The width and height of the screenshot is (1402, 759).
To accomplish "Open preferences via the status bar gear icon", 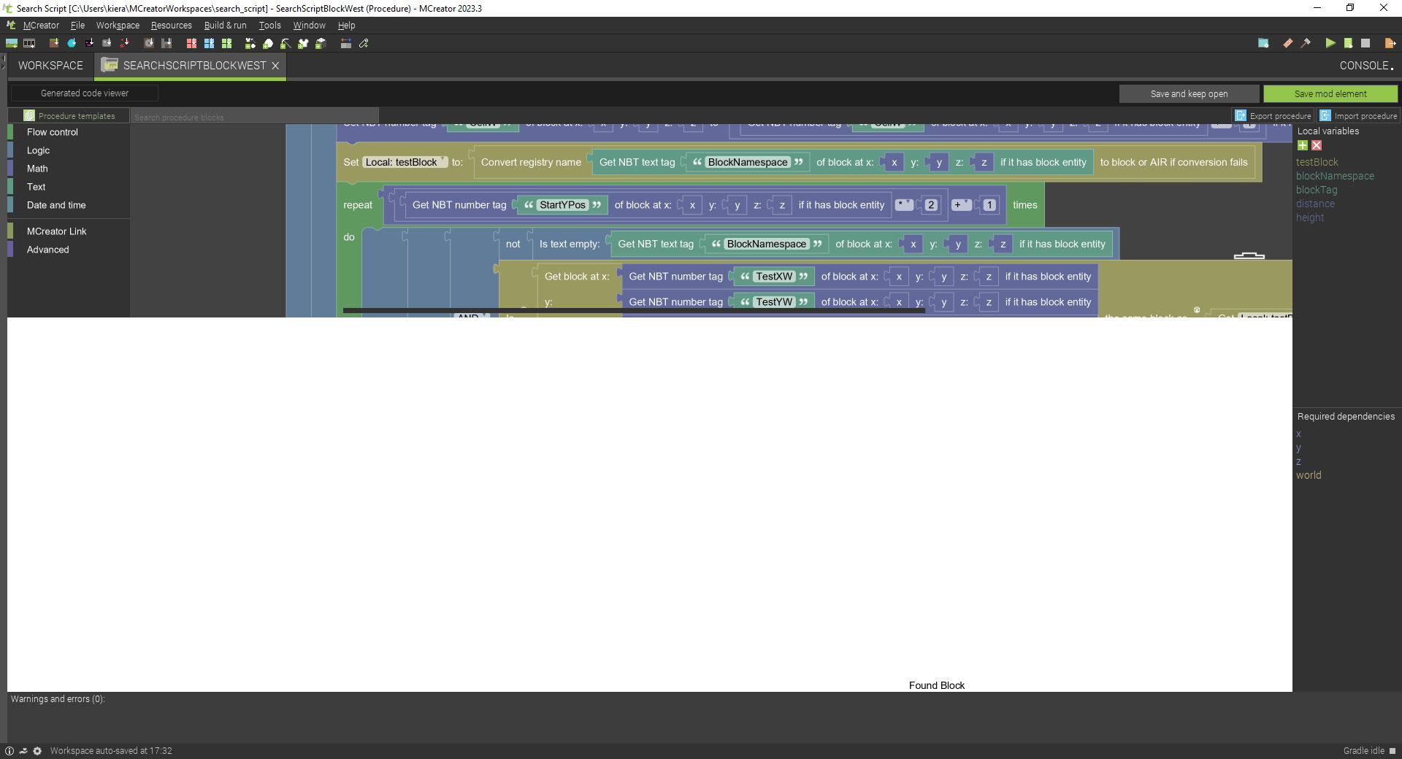I will pos(37,751).
